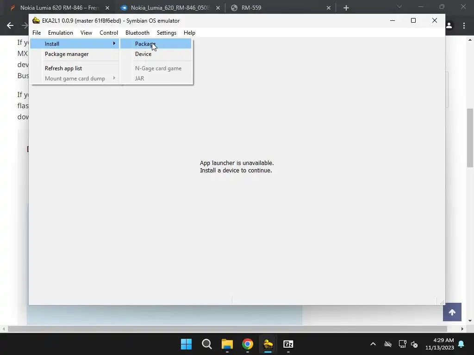Open the browser profile icon

point(449,25)
